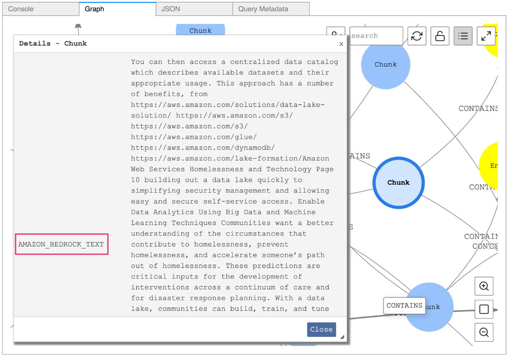This screenshot has width=509, height=357.
Task: Click the CONTAINS edge tooltip label
Action: click(x=404, y=306)
